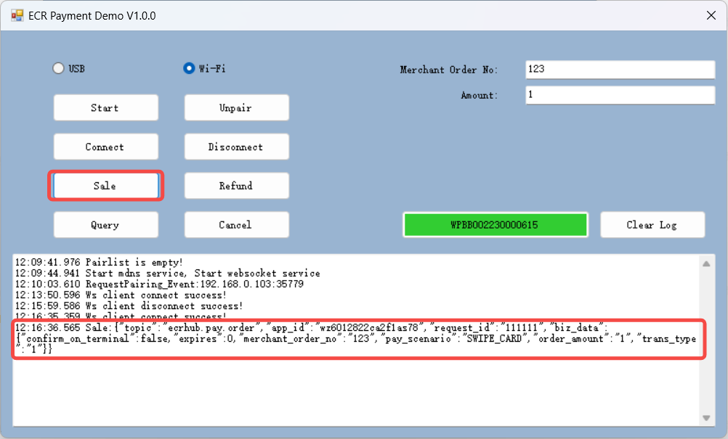The image size is (728, 439).
Task: Click the 'Ws client disconnect success!' log line
Action: pyautogui.click(x=129, y=306)
